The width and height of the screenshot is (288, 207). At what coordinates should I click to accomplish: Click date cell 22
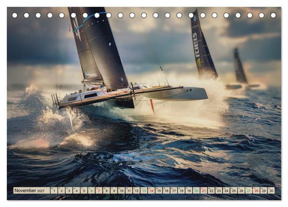(211, 191)
